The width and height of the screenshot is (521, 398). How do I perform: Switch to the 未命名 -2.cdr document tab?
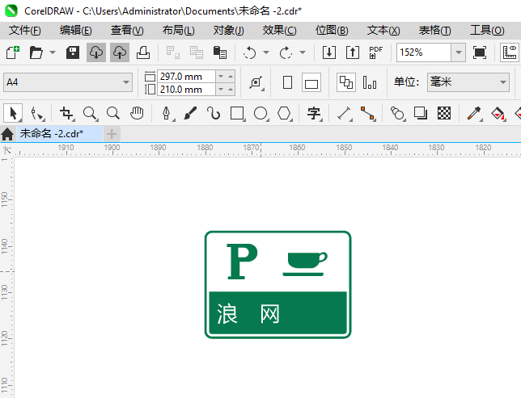pos(60,134)
